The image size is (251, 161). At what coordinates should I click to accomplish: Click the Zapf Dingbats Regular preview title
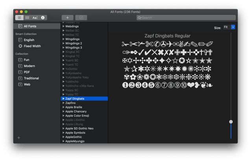tap(168, 36)
